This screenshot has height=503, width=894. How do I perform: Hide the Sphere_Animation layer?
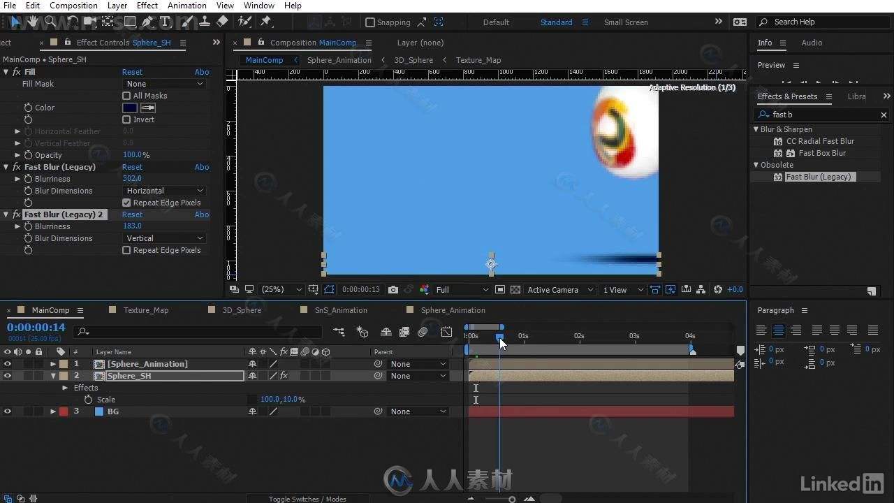pyautogui.click(x=8, y=364)
